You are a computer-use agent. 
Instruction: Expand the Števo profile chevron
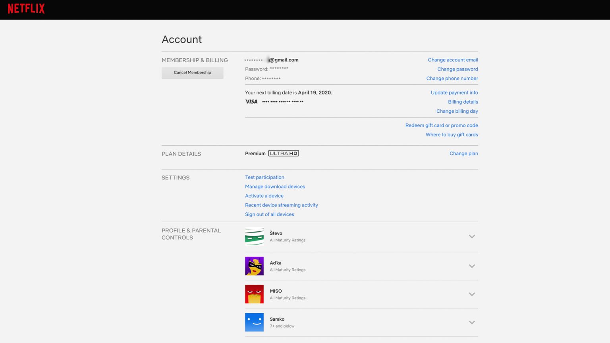coord(472,237)
